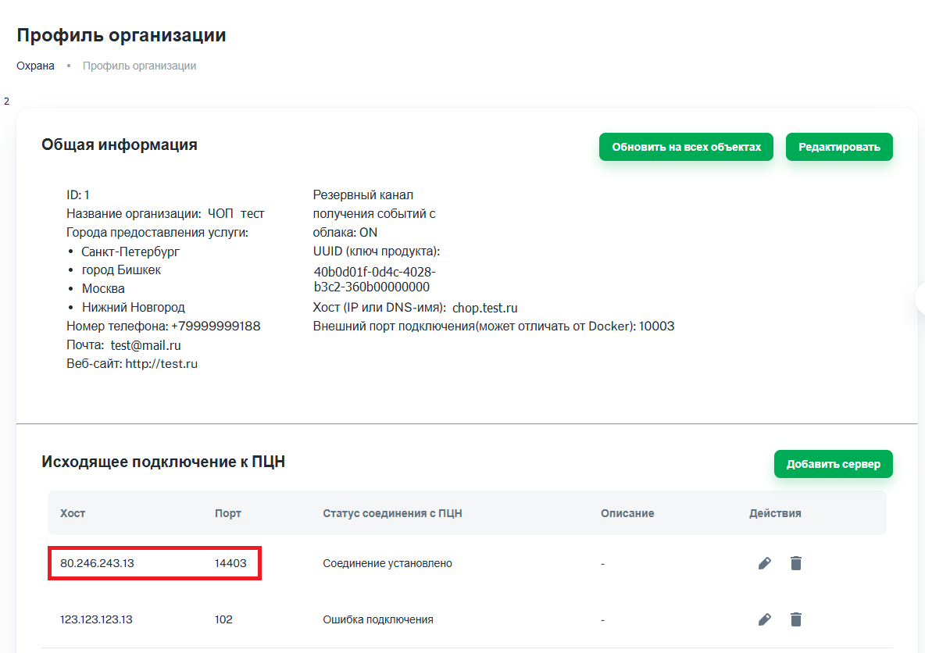925x653 pixels.
Task: Click the phone number +79999999188
Action: click(x=216, y=326)
